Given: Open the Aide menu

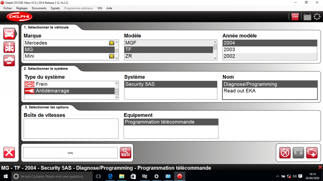Looking at the screenshot, I should click(x=109, y=8).
